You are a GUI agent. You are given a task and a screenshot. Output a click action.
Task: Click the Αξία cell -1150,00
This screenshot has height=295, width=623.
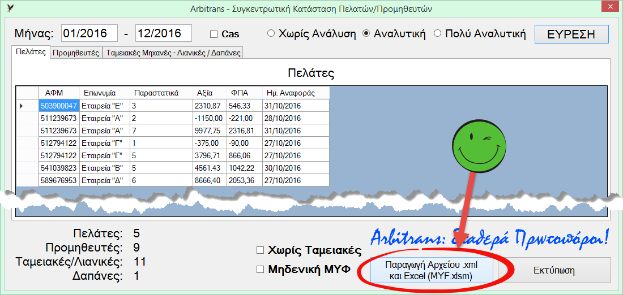pos(210,118)
